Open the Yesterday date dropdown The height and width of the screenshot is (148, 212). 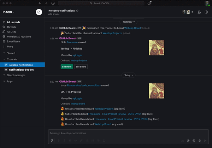129,22
